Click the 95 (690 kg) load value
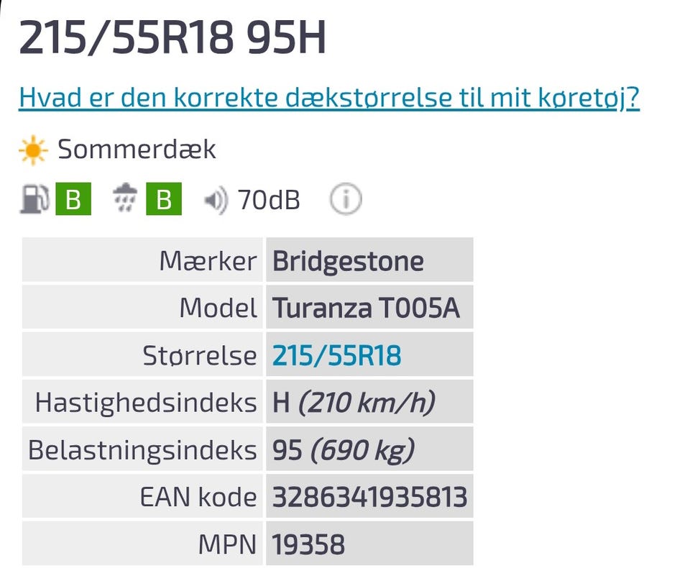This screenshot has width=690, height=568. [344, 450]
